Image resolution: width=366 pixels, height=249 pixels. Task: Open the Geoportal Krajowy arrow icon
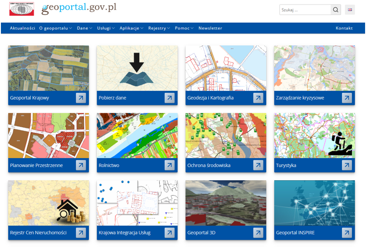81,98
